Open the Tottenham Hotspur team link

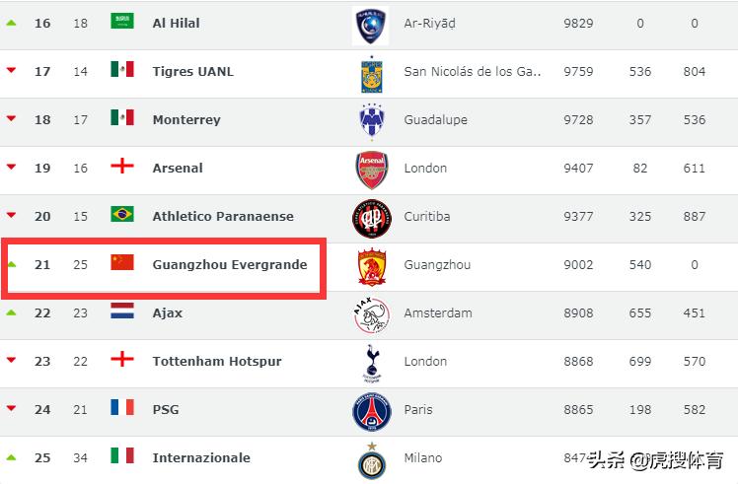coord(216,361)
